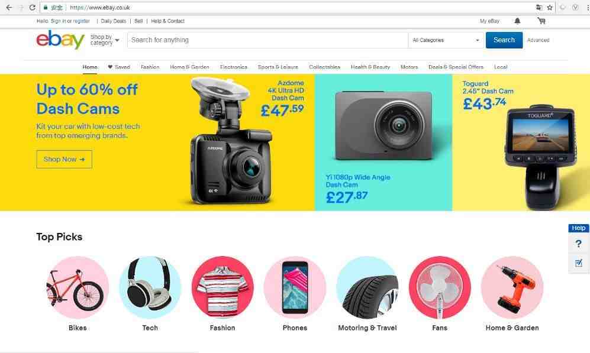The image size is (590, 353).
Task: Open the question mark help icon
Action: pos(578,244)
